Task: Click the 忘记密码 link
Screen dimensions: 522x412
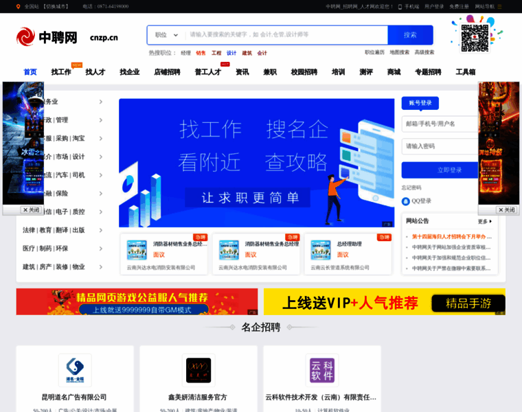Action: pos(411,187)
